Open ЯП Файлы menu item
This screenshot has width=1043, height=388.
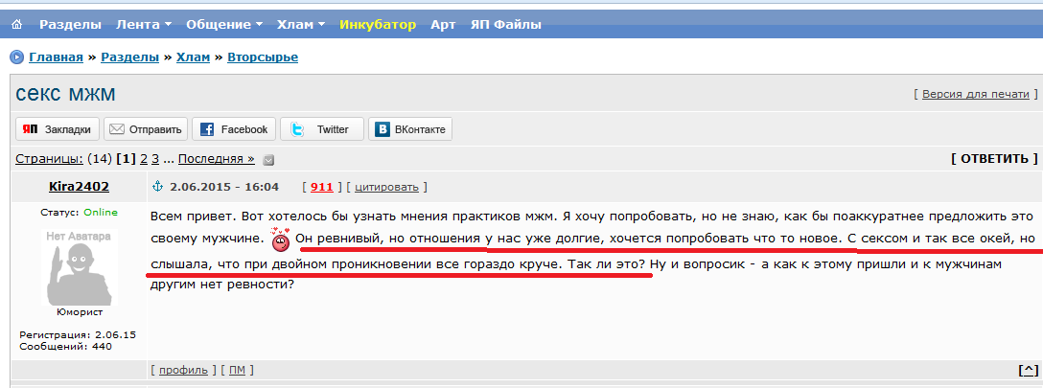click(x=505, y=25)
